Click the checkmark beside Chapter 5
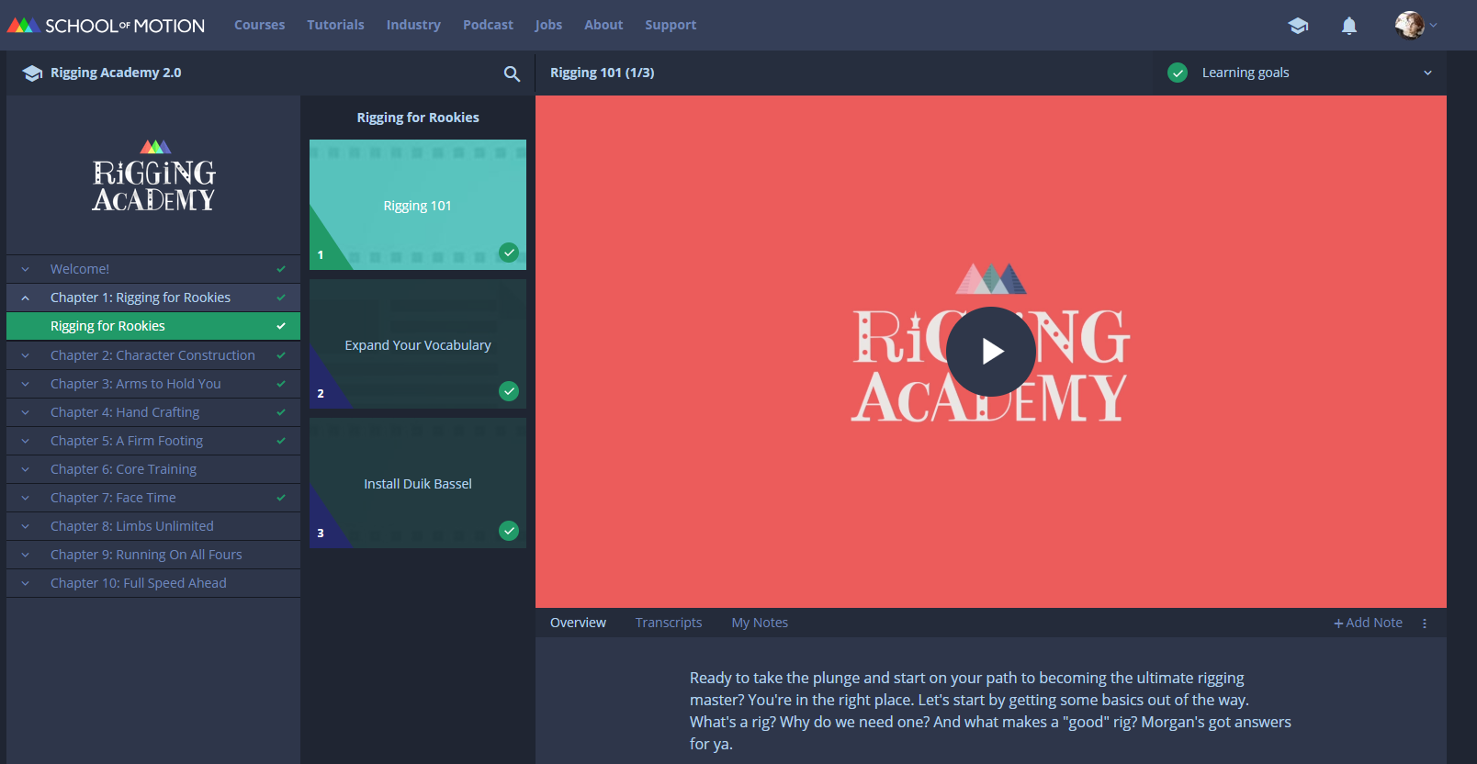Screen dimensions: 1477x764 click(281, 441)
